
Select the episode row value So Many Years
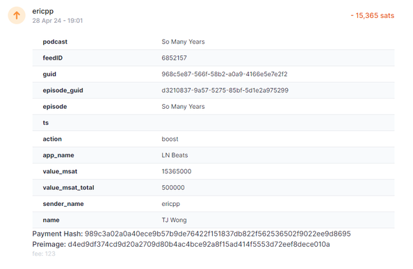point(183,106)
